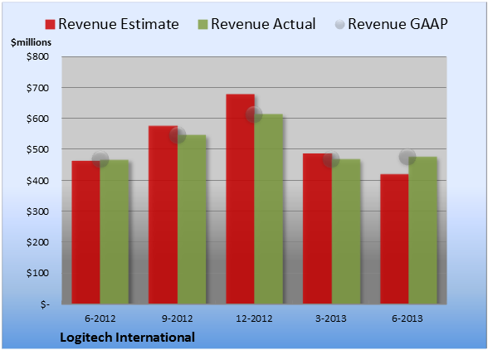
Task: Click the red Revenue Estimate legend swatch
Action: [50, 24]
